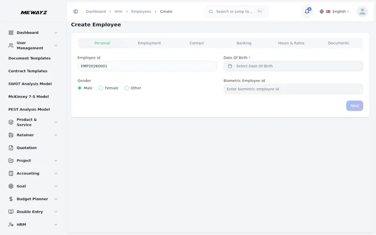
Task: Click the Goal target icon
Action: 11,186
